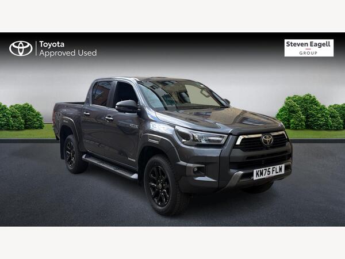Click the Toyota emblem on the grille
Viewport: 345px width, 259px height.
267,140
